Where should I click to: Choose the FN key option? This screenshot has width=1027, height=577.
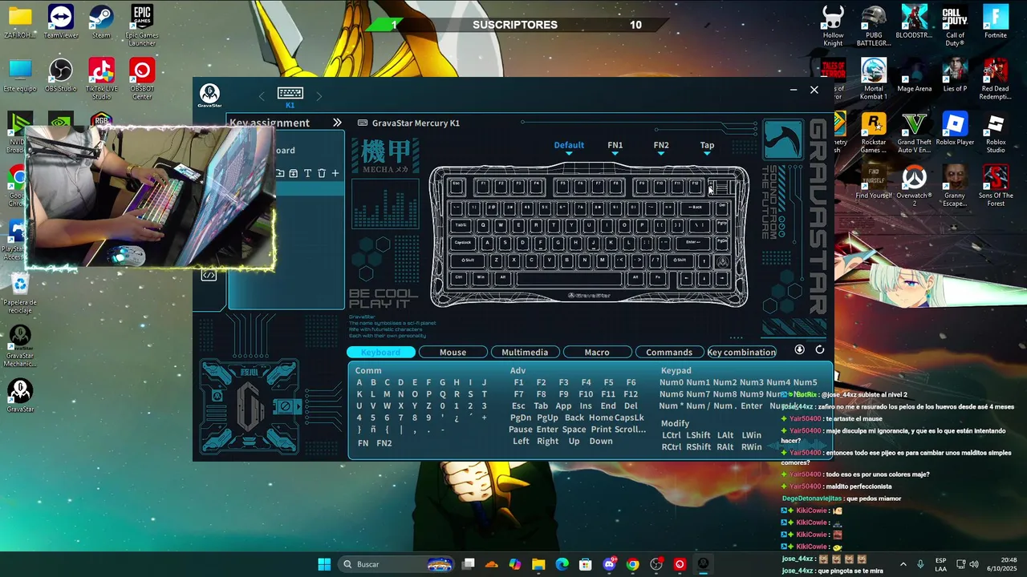click(x=363, y=443)
